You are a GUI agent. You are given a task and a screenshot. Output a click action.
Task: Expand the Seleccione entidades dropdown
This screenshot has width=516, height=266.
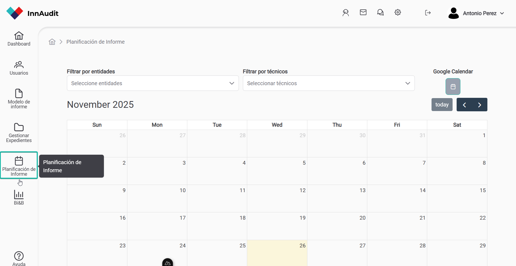153,83
